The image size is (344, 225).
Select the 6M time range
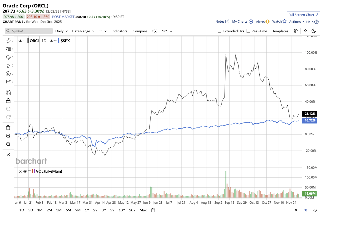tap(68, 210)
